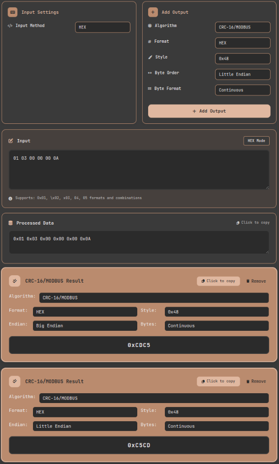
Task: Click the Bytes Continuous field in Little Endian result
Action: 217,426
